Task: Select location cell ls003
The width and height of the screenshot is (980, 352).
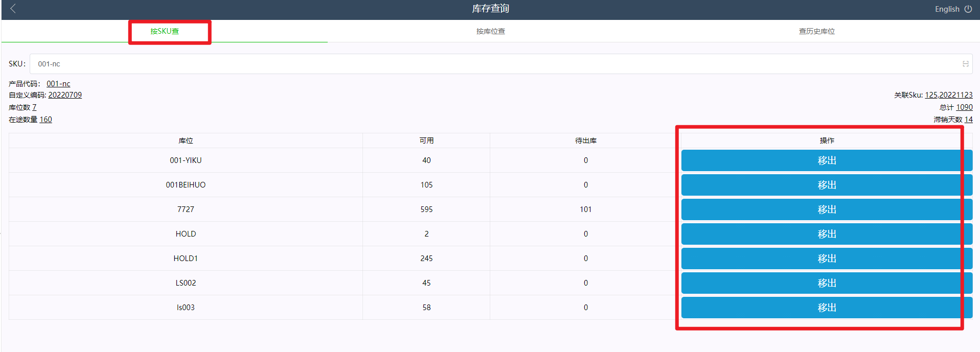Action: (186, 308)
